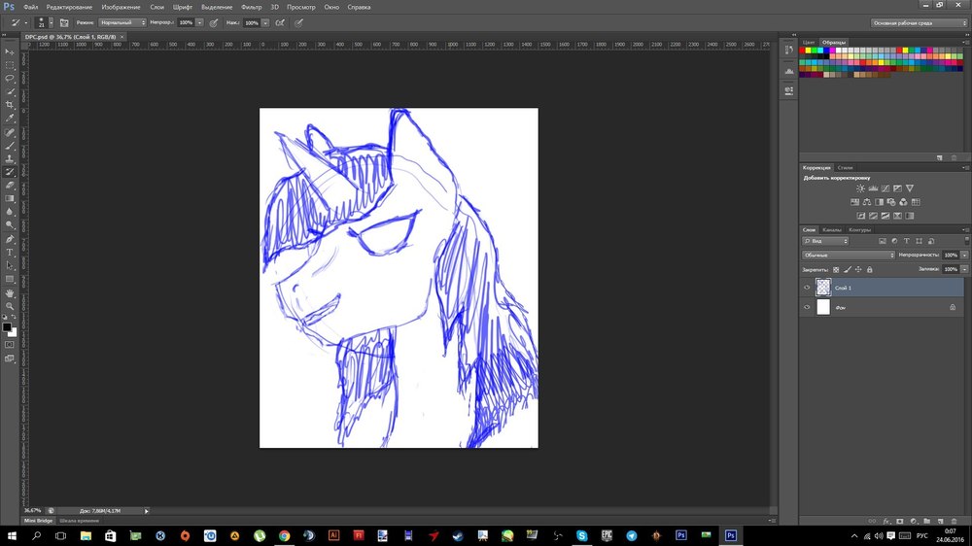
Task: Filter layers by type (T) icon
Action: coord(906,241)
